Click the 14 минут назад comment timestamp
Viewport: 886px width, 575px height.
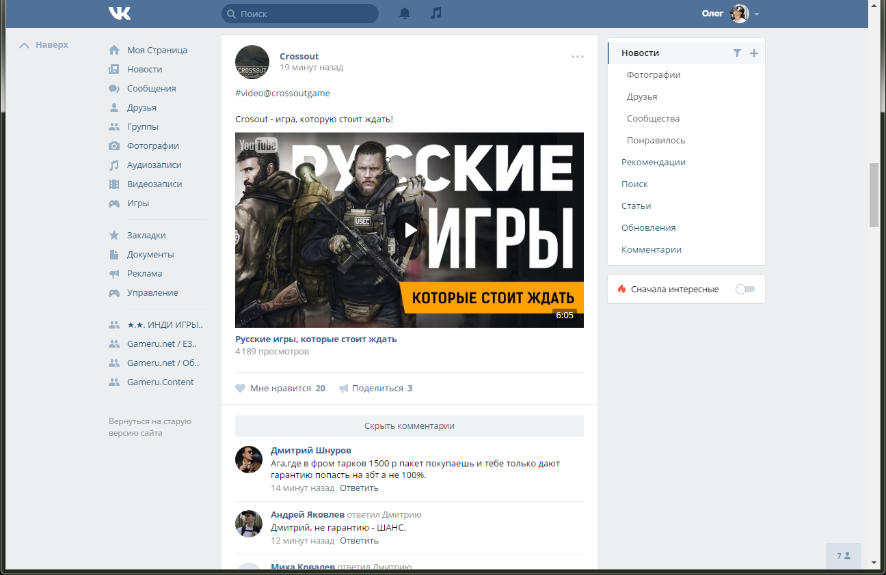[303, 488]
